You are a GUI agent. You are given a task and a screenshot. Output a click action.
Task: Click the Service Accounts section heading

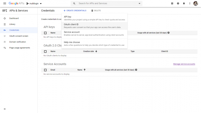55,64
